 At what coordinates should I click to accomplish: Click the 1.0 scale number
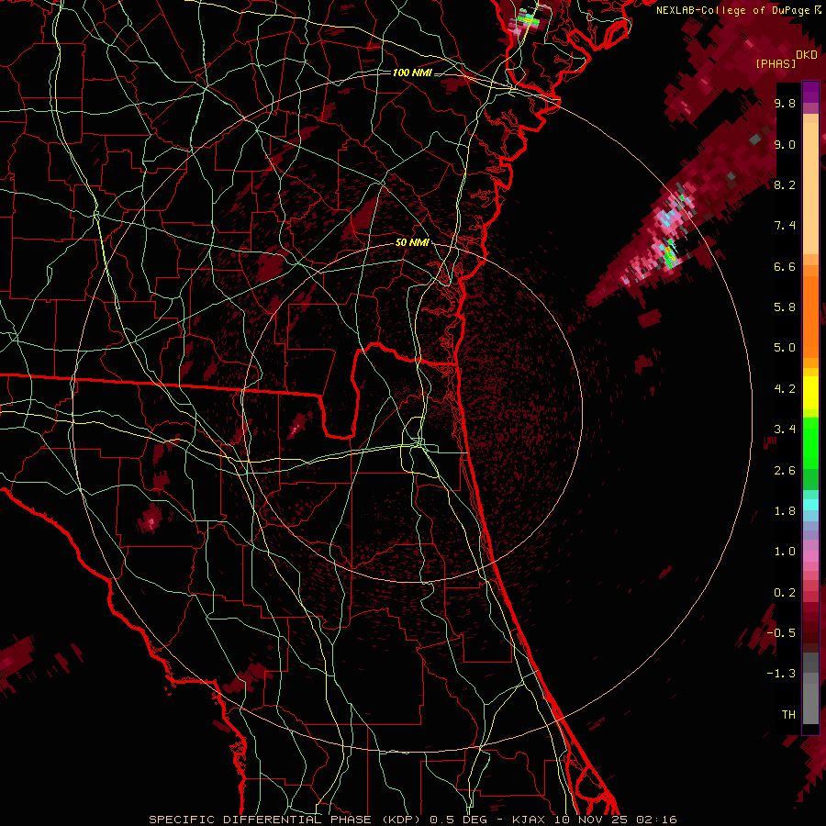pyautogui.click(x=785, y=552)
